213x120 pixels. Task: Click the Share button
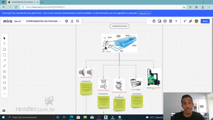click(205, 21)
